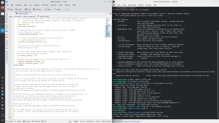The width and height of the screenshot is (219, 123).
Task: Toggle the Project panel in Kate bottom bar
Action: tap(27, 121)
